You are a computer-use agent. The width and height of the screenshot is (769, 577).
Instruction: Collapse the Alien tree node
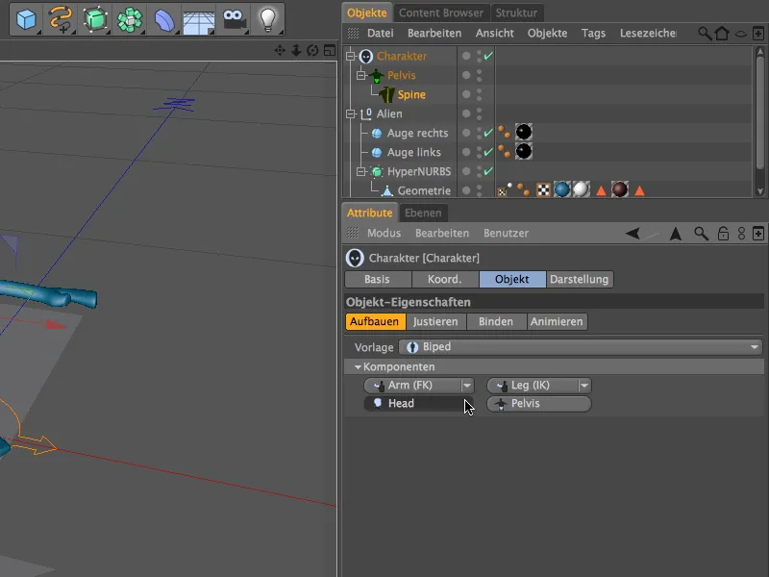click(351, 113)
